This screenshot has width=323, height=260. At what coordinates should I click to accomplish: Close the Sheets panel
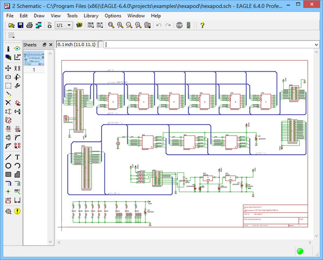point(51,45)
